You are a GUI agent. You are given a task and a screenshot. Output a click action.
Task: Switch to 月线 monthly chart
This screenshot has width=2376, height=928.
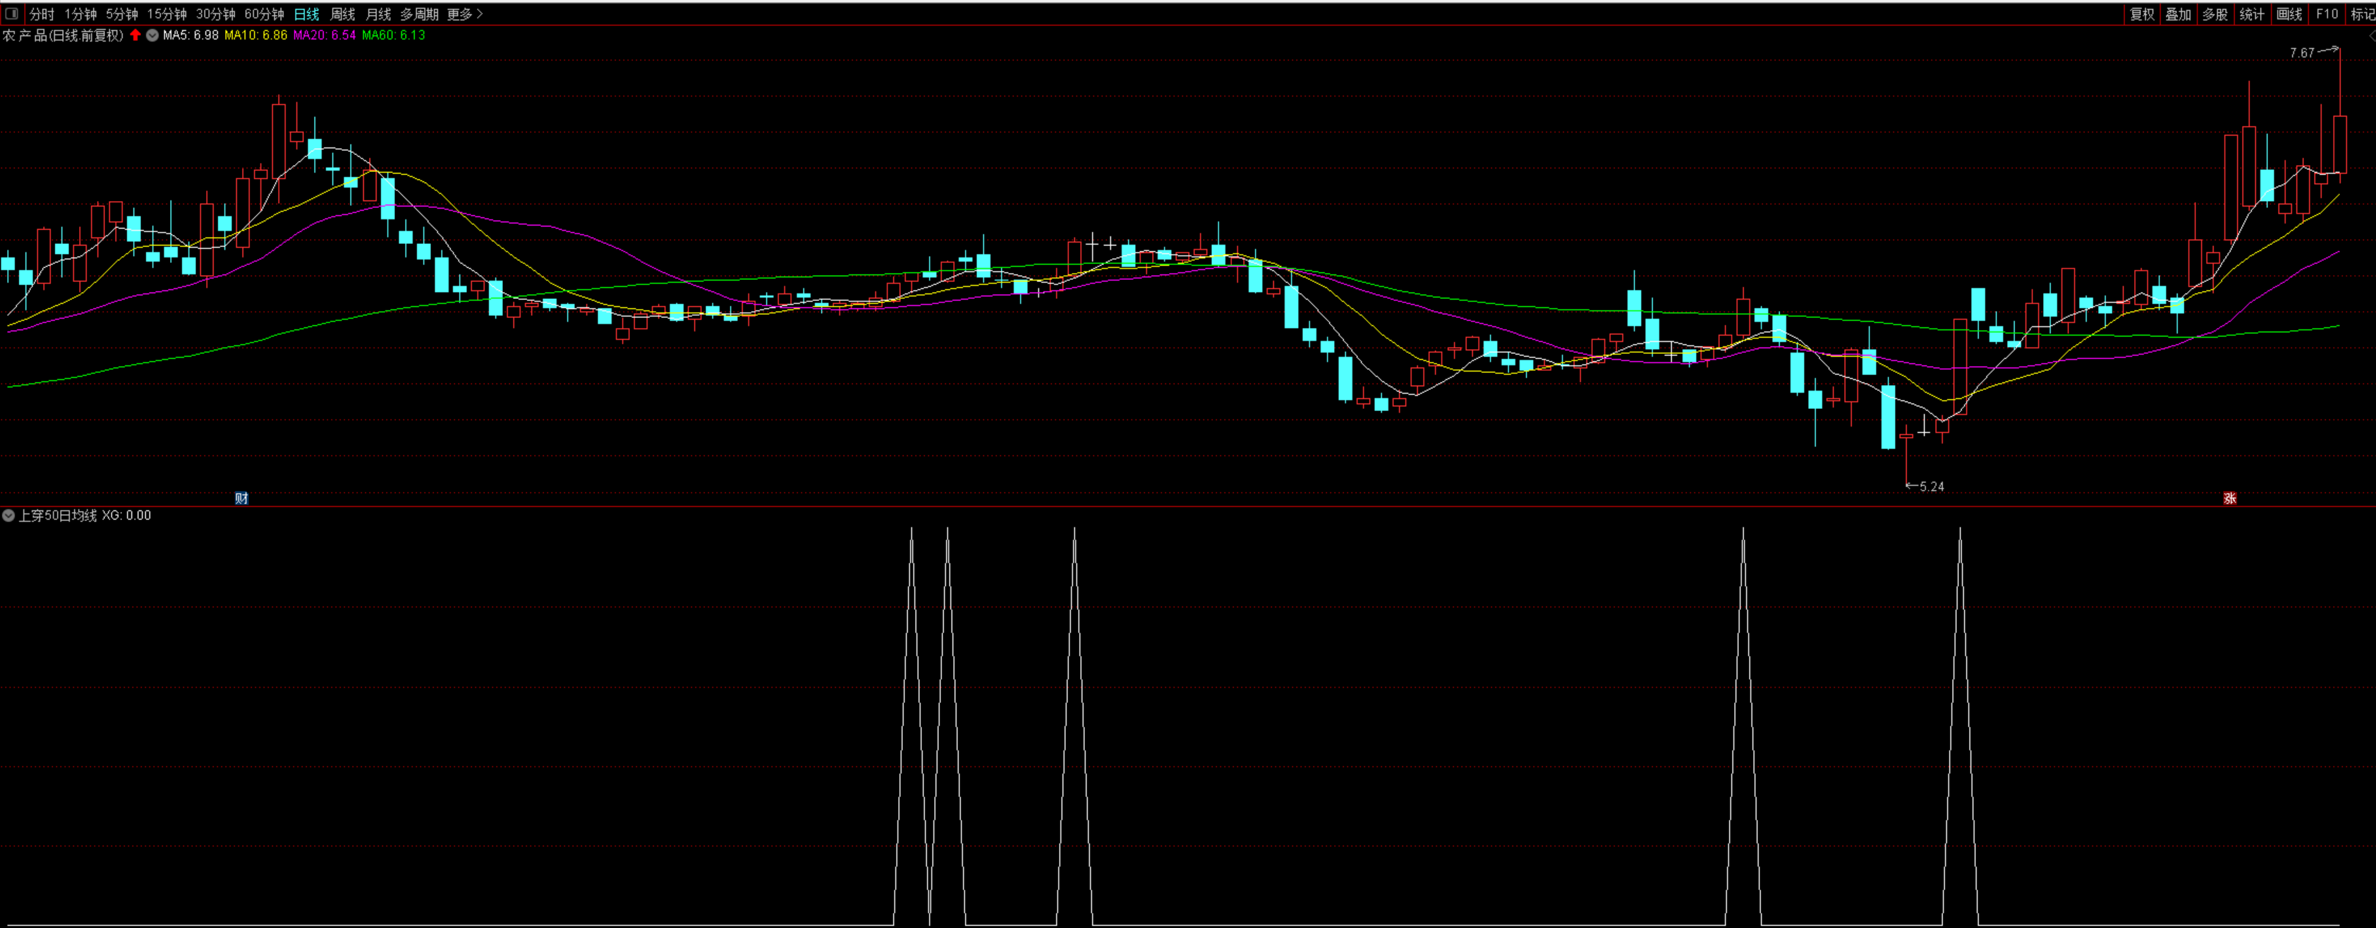click(378, 14)
